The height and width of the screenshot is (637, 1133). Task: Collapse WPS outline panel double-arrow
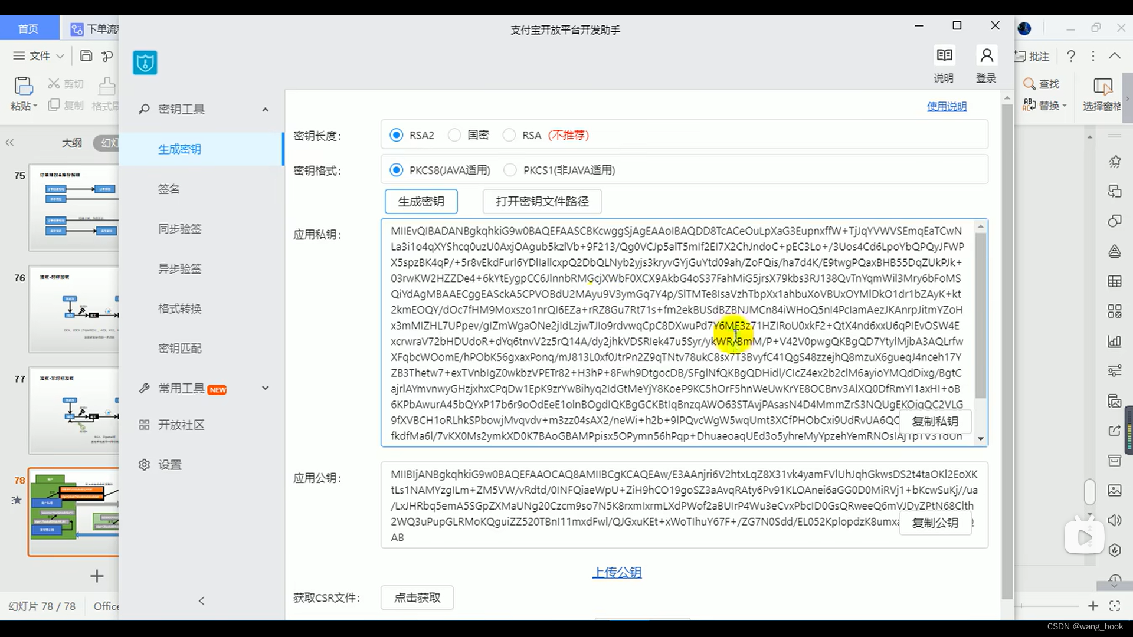pyautogui.click(x=9, y=143)
